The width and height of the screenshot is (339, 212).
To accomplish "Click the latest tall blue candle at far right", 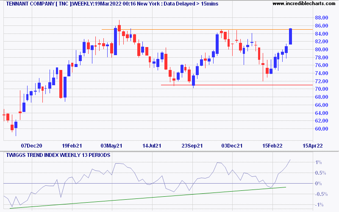I will pos(291,36).
